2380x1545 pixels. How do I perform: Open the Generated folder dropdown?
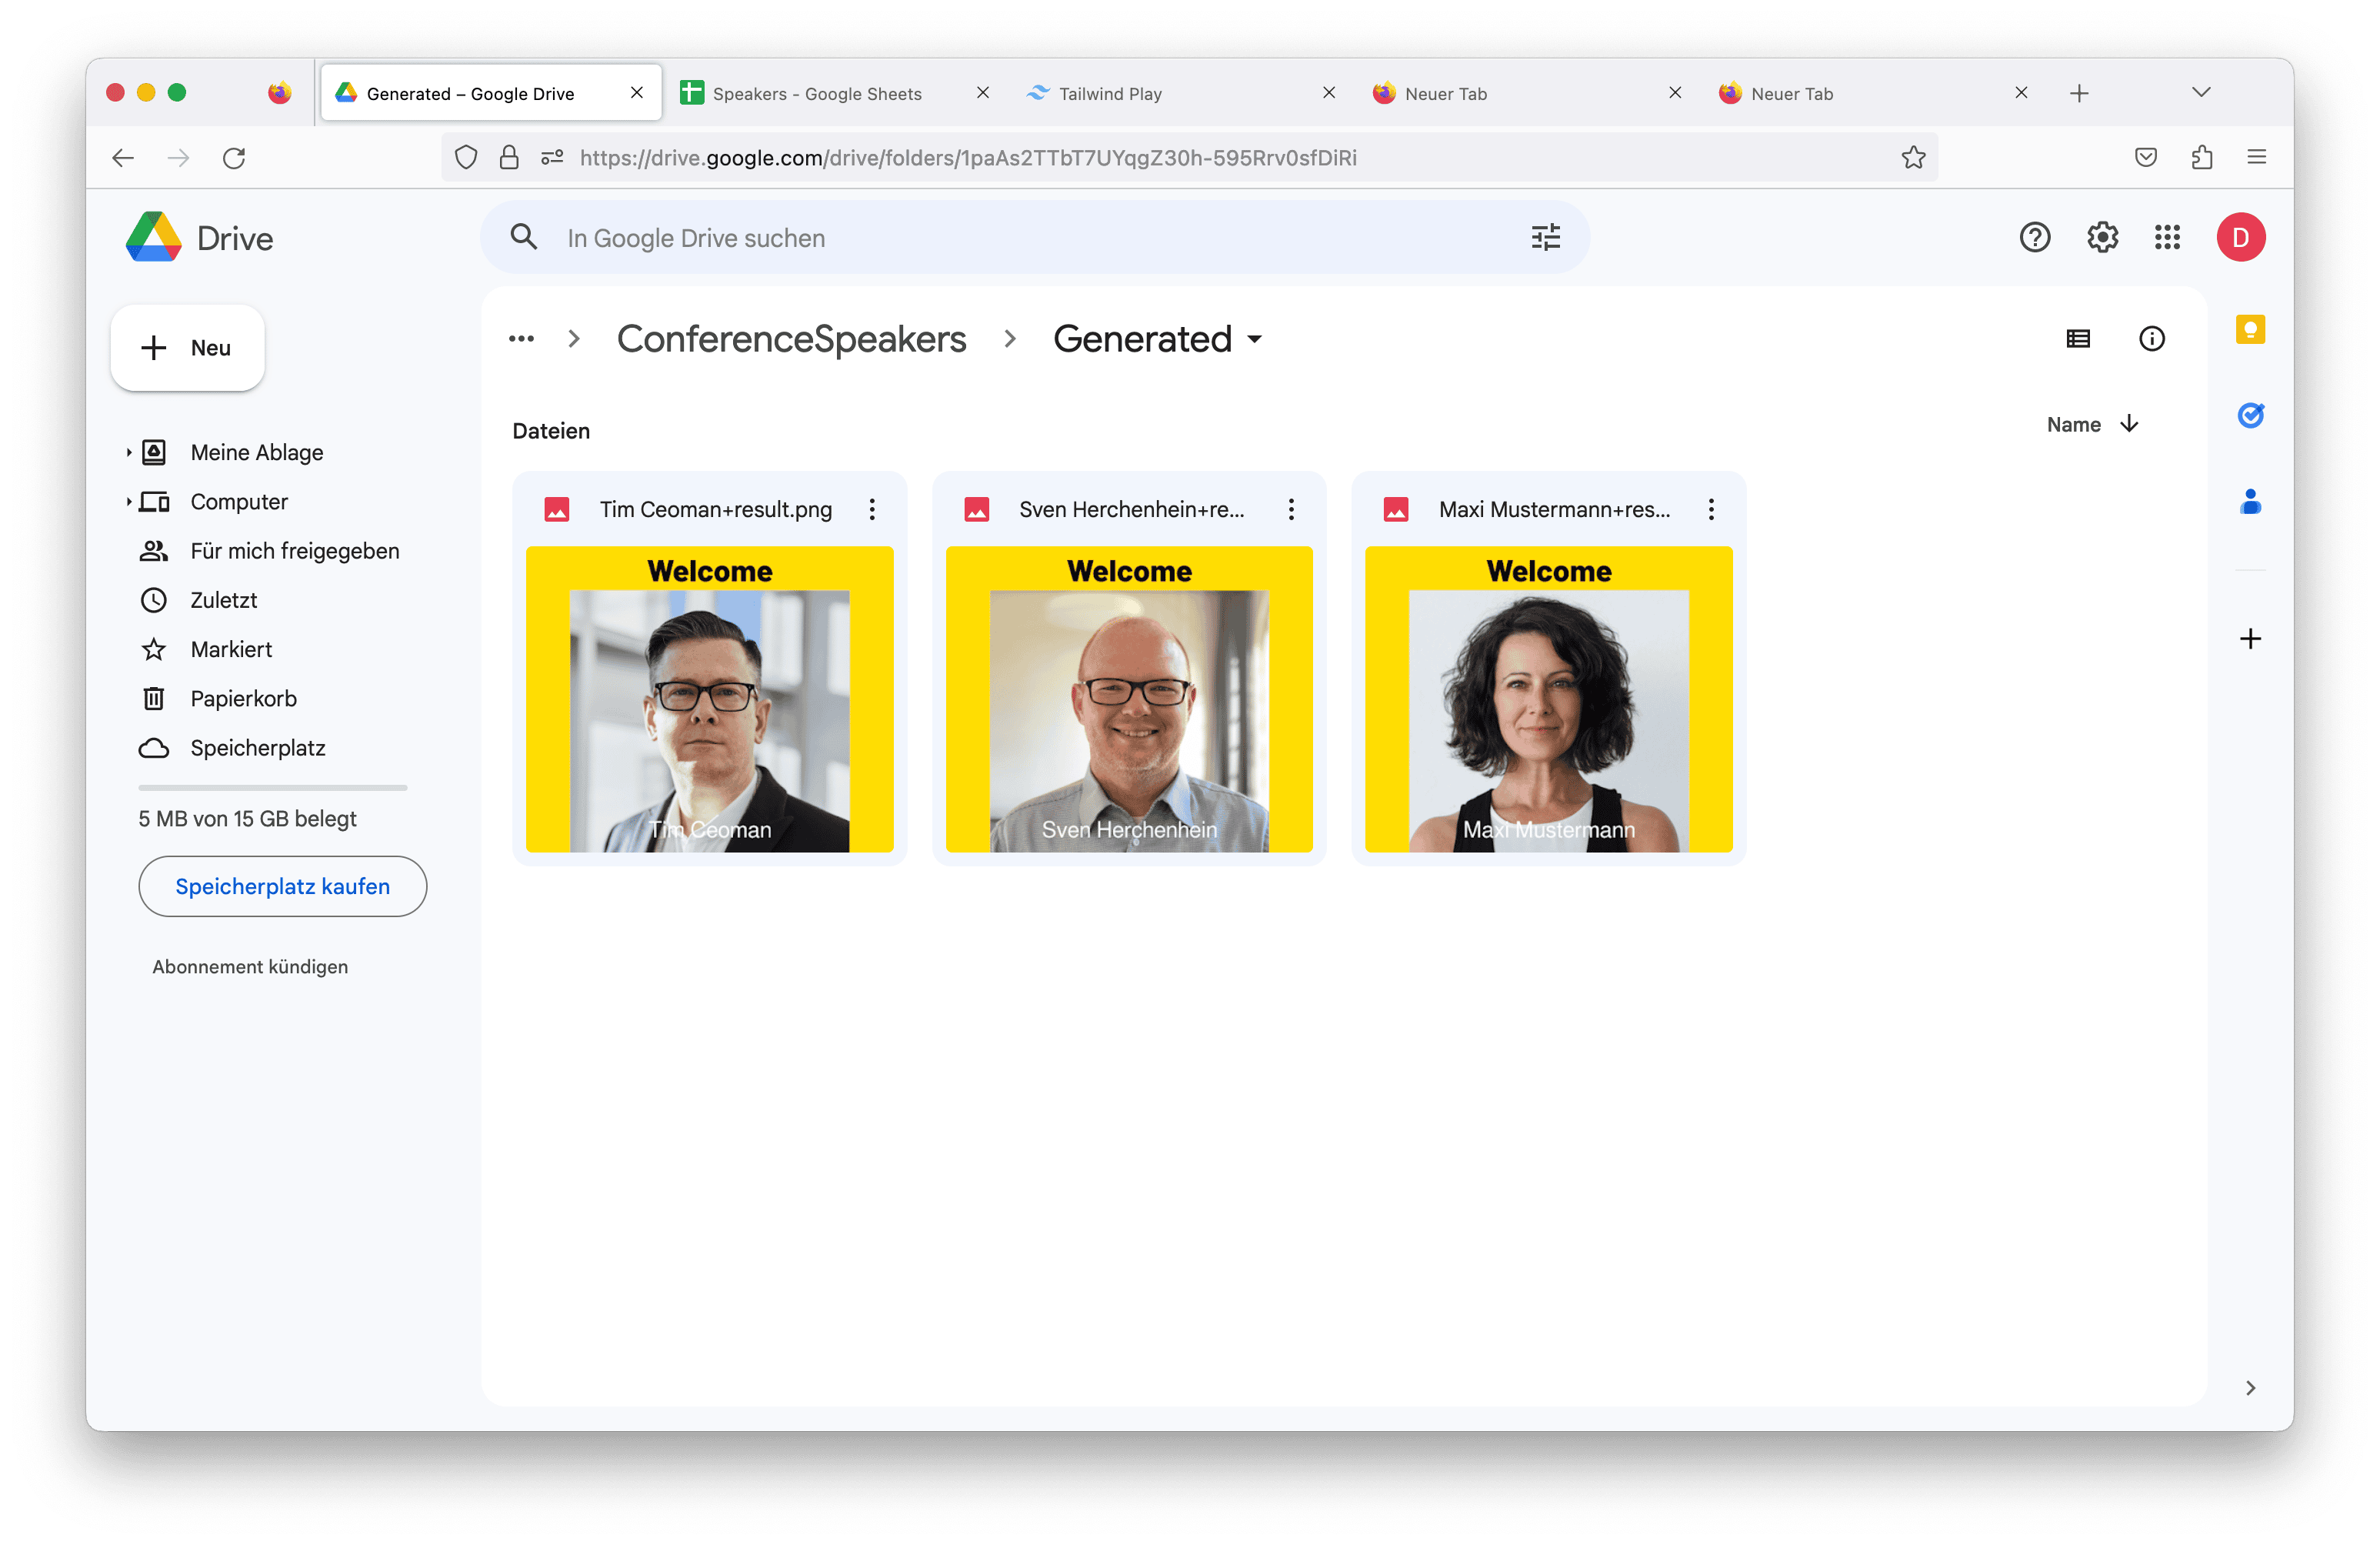pos(1254,339)
